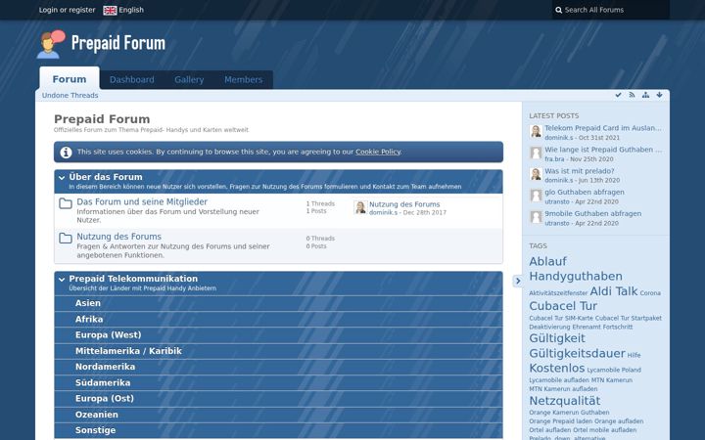Select the Aldi Talk tag
705x440 pixels.
pos(613,291)
